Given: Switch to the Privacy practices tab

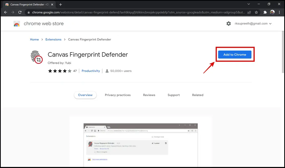Looking at the screenshot, I should [118, 95].
